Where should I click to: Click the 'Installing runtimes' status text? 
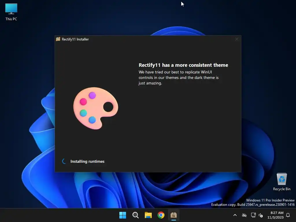(x=87, y=161)
